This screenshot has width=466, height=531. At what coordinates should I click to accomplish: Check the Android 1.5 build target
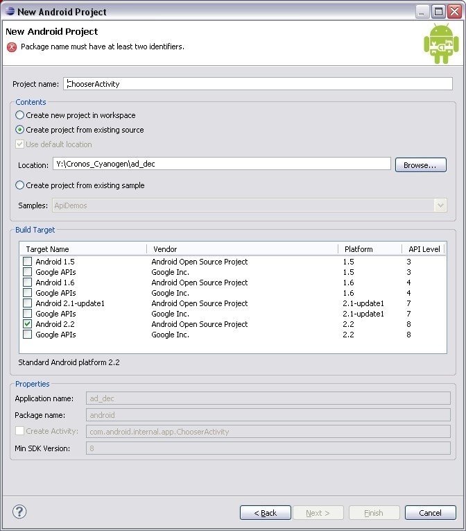point(28,262)
